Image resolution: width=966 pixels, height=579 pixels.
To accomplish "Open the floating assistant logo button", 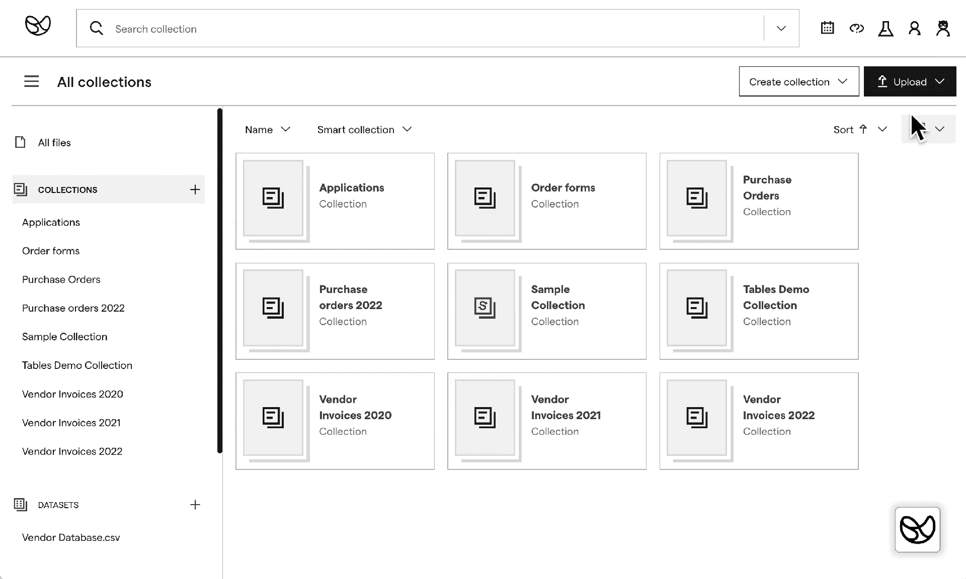I will [917, 529].
